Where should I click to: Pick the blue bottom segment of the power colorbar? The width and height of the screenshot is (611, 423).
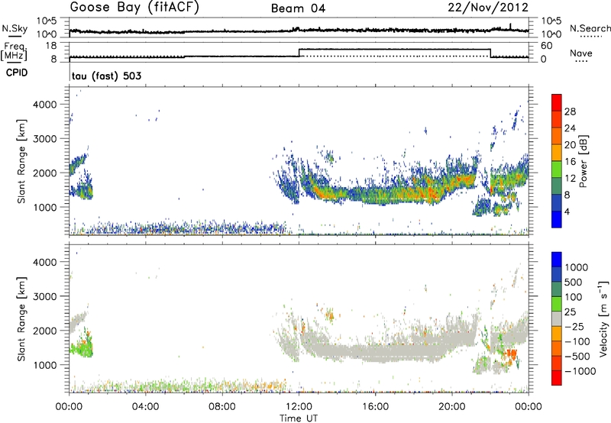click(557, 219)
